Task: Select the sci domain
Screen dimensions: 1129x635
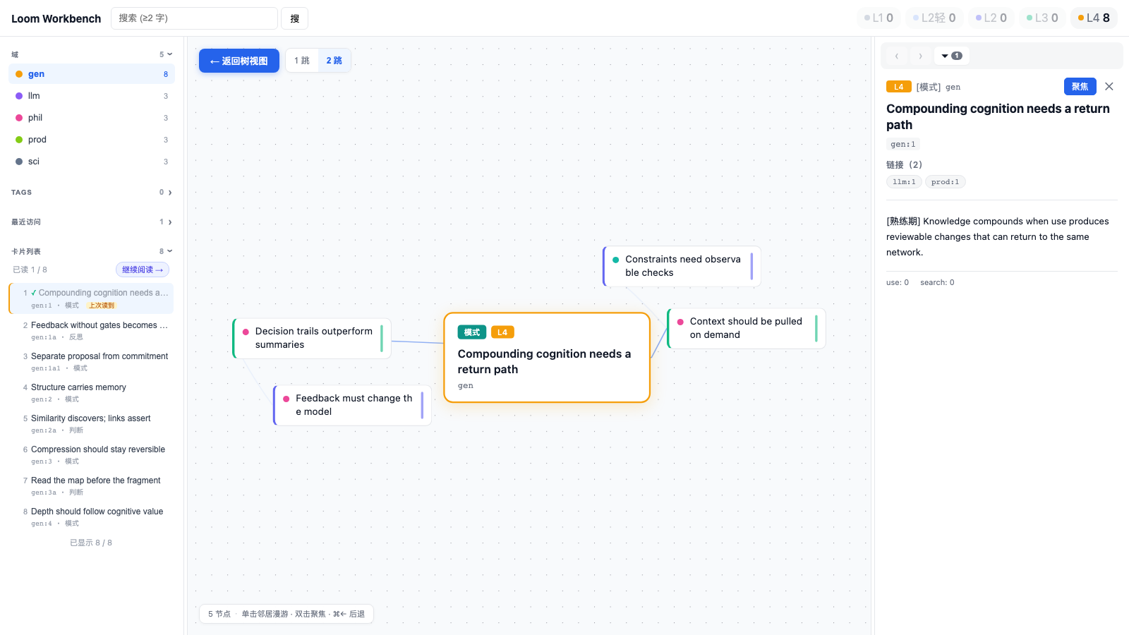Action: pyautogui.click(x=92, y=162)
